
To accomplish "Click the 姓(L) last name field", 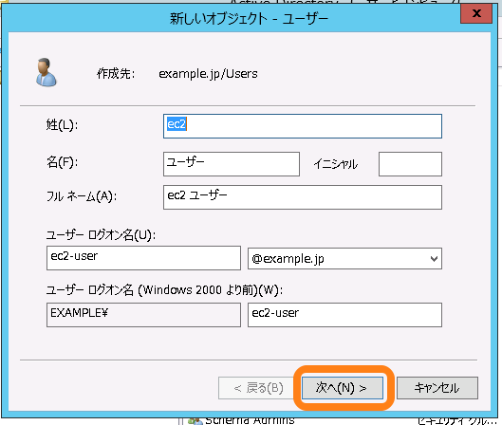I will tap(303, 126).
